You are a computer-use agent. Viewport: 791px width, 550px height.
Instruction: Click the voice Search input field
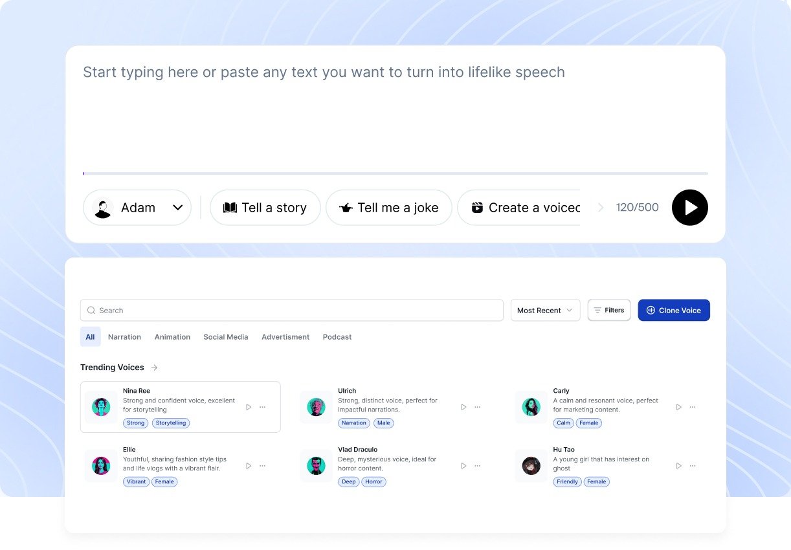(291, 311)
